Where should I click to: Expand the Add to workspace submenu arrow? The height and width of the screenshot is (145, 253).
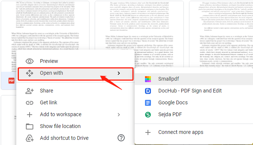click(x=119, y=115)
